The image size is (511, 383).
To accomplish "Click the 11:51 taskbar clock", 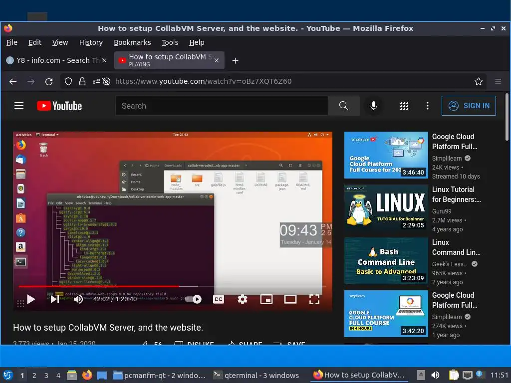I will [x=499, y=375].
